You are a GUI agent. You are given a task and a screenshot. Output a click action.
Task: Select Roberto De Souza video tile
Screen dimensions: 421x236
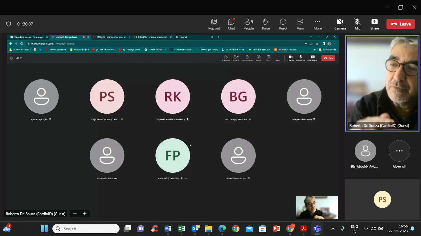pos(382,83)
